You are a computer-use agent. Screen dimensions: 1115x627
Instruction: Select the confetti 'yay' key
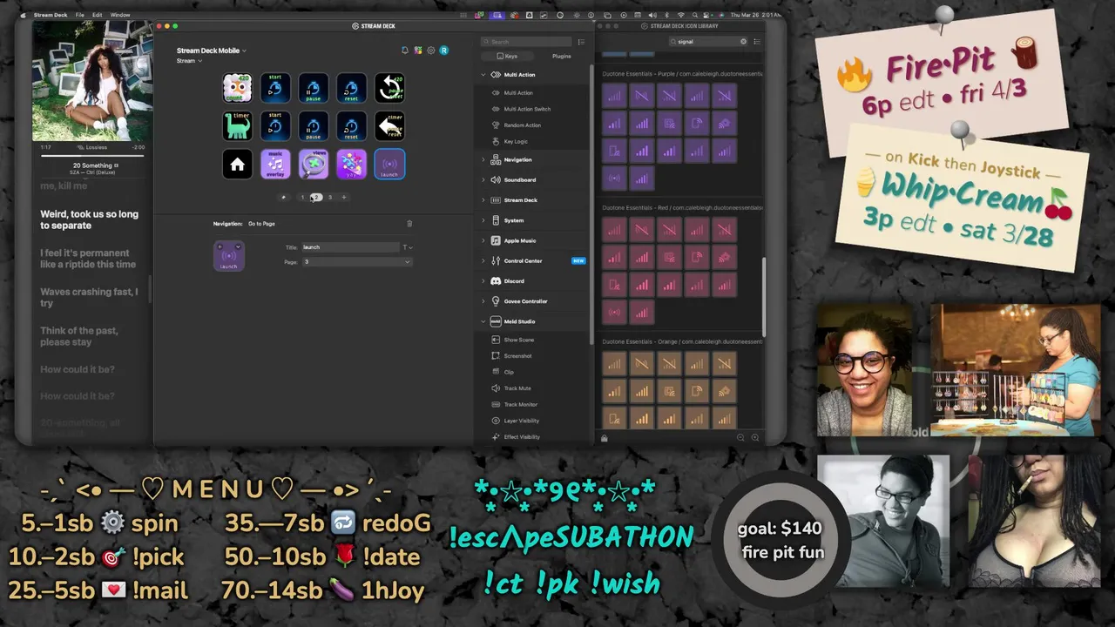pos(352,165)
